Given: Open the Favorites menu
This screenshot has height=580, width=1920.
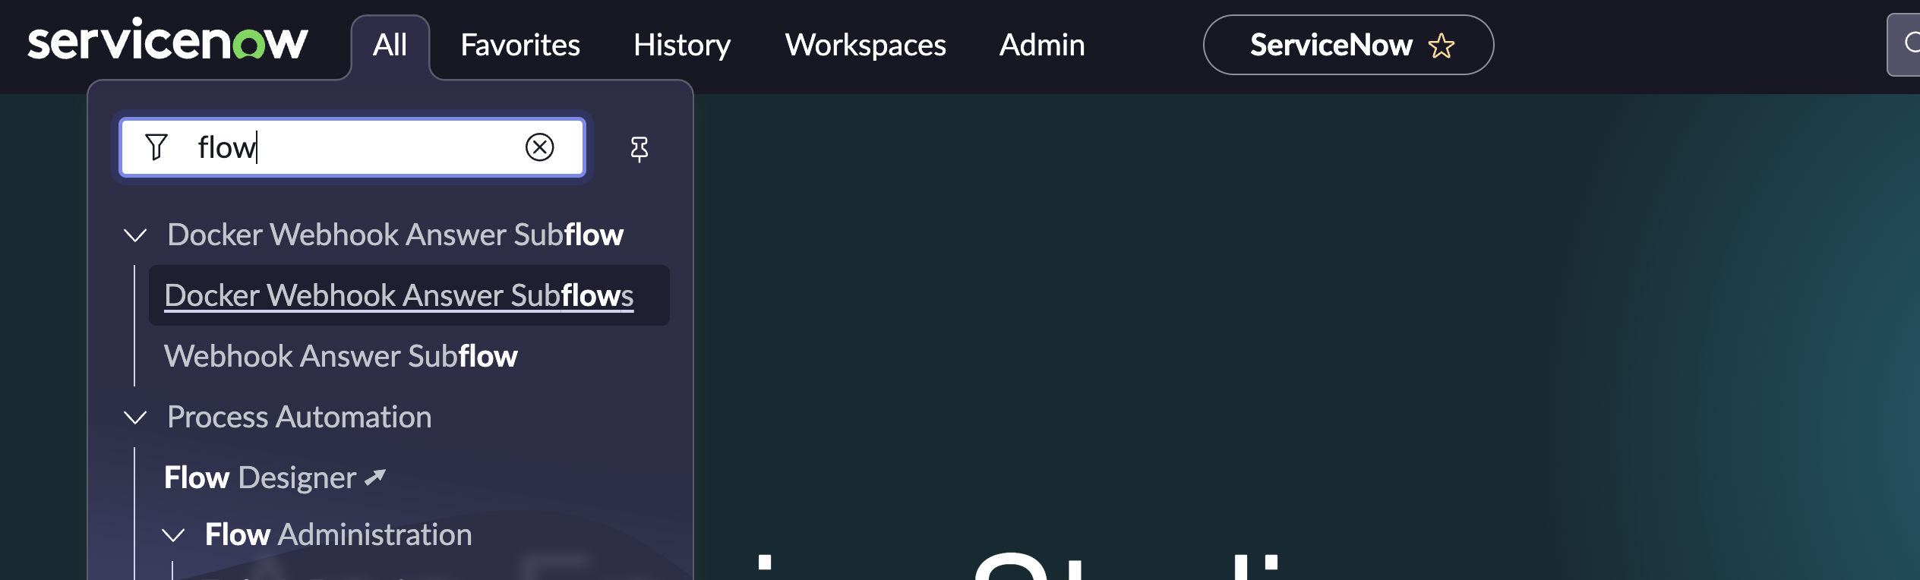Looking at the screenshot, I should point(519,46).
